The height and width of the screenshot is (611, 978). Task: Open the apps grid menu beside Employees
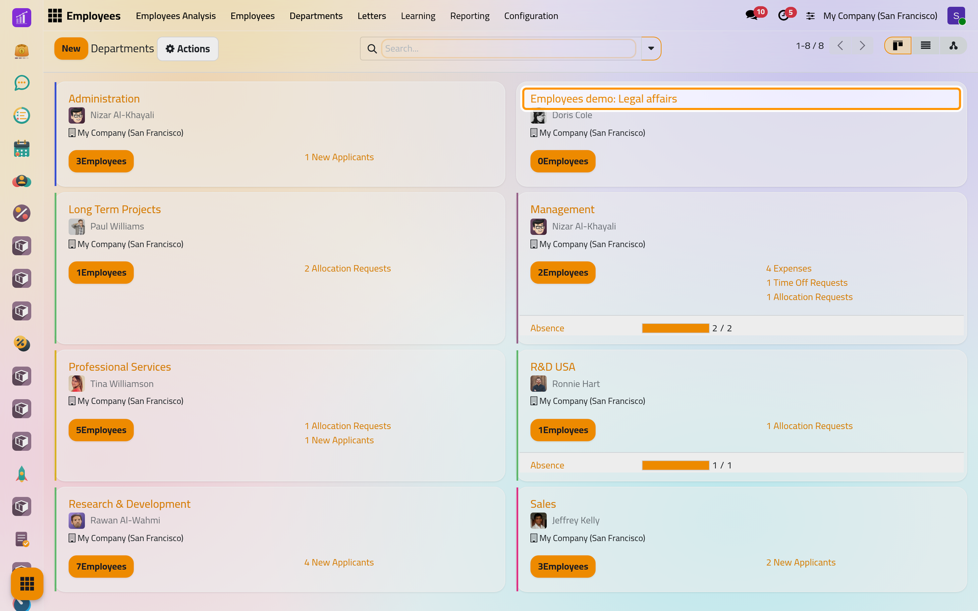pos(55,16)
